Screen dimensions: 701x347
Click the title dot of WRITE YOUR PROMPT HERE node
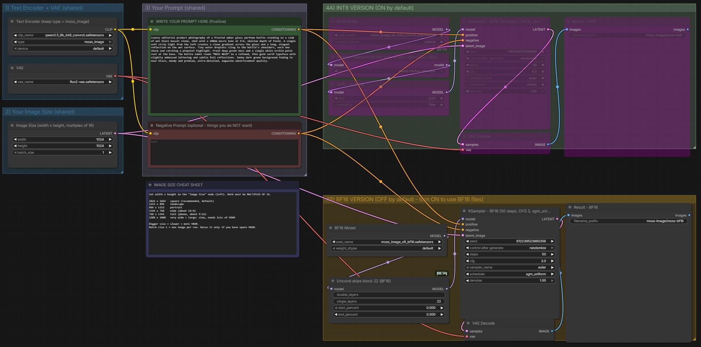(152, 22)
